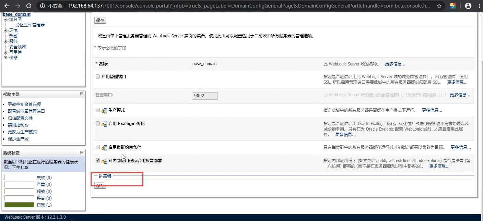
Task: Open the 不安全 site security info icon
Action: [43, 6]
